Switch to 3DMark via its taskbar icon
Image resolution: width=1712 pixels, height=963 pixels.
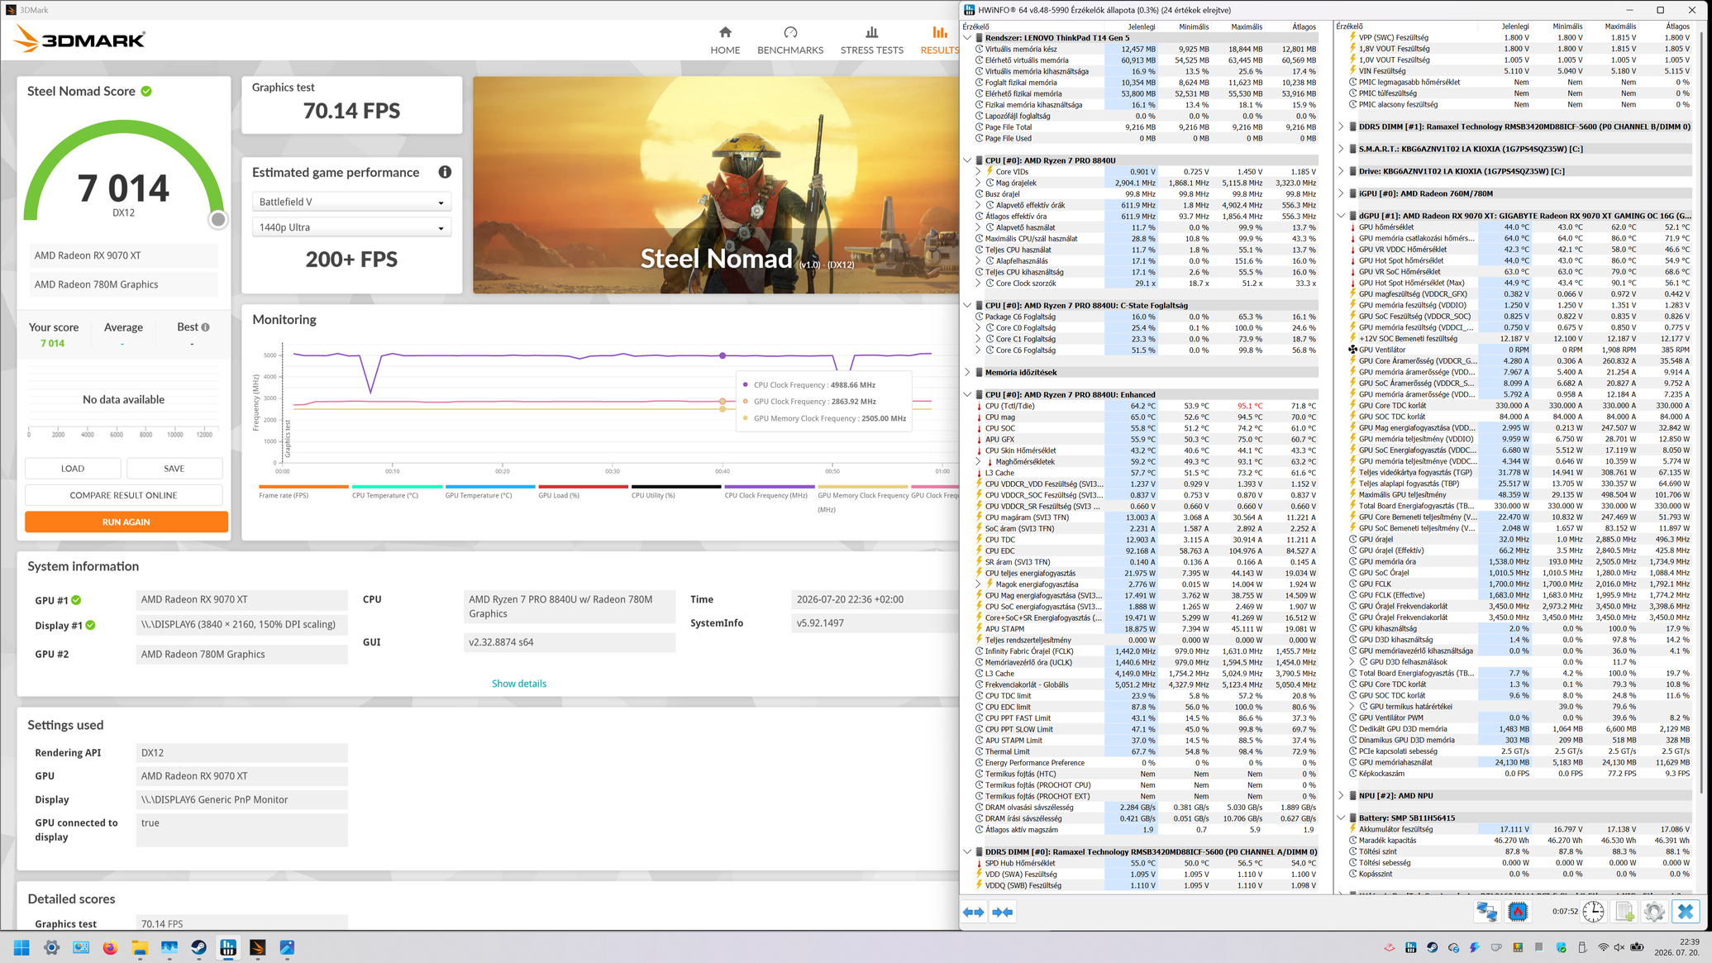point(258,947)
